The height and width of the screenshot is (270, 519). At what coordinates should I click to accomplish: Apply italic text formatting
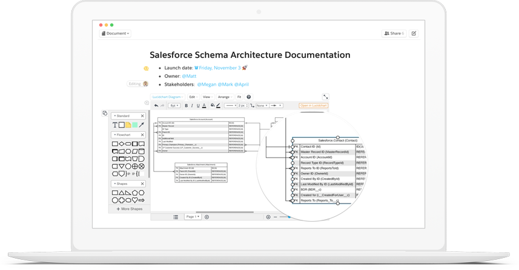pyautogui.click(x=192, y=106)
